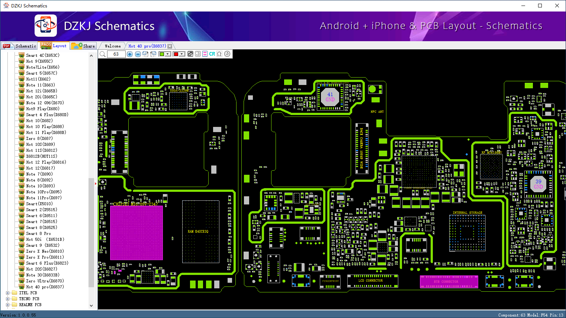The image size is (566, 318).
Task: Expand the TECNO PCB folder
Action: (7, 299)
